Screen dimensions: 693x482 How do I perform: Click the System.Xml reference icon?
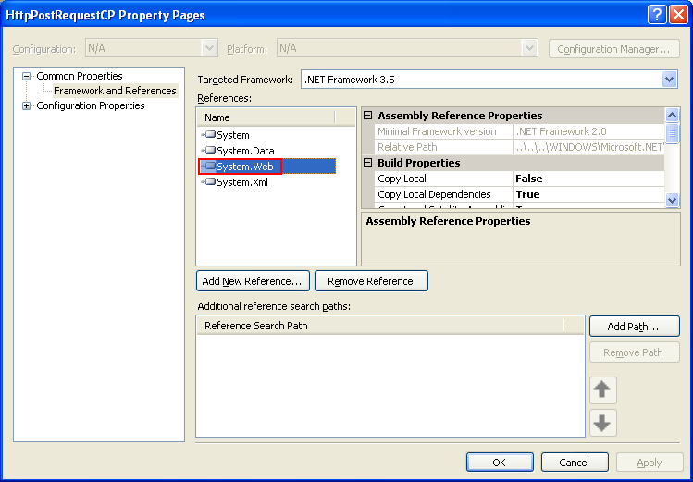click(209, 182)
